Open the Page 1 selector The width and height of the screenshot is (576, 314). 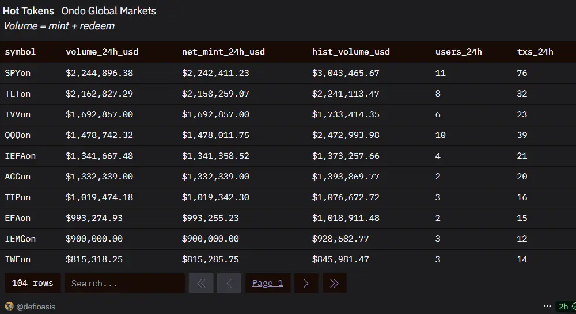tap(267, 283)
